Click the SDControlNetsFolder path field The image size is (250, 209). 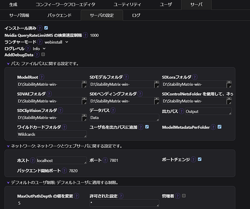(197, 101)
